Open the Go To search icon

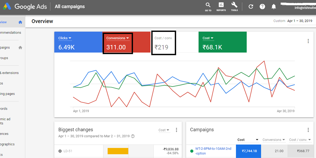tap(208, 5)
